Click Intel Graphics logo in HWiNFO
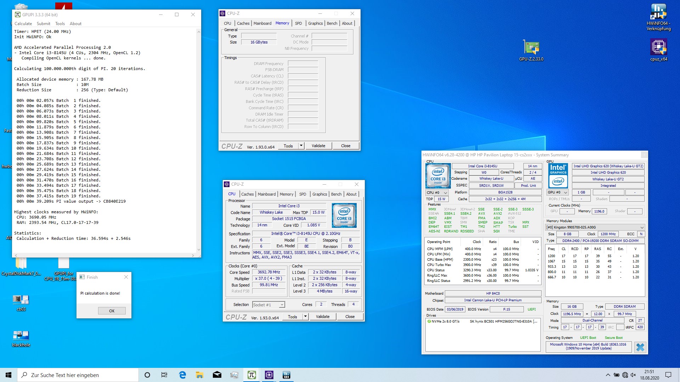Screen dimensions: 680x382 pos(558,175)
